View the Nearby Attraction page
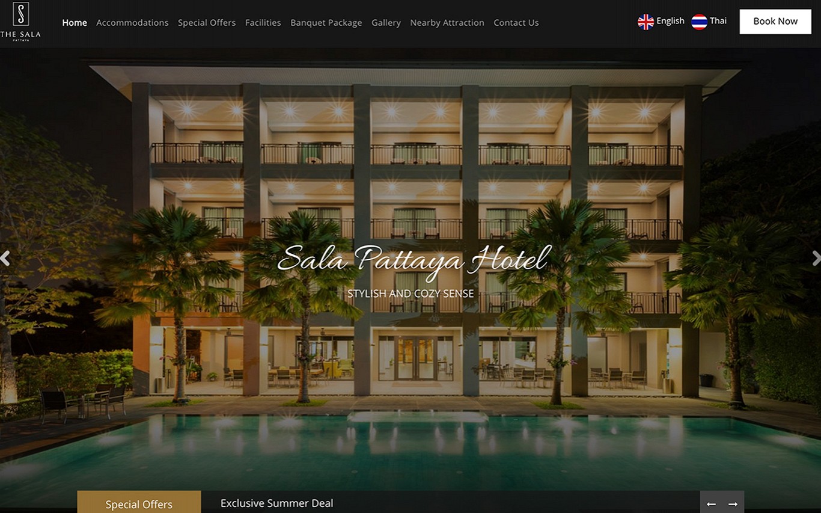This screenshot has width=821, height=513. (x=447, y=23)
